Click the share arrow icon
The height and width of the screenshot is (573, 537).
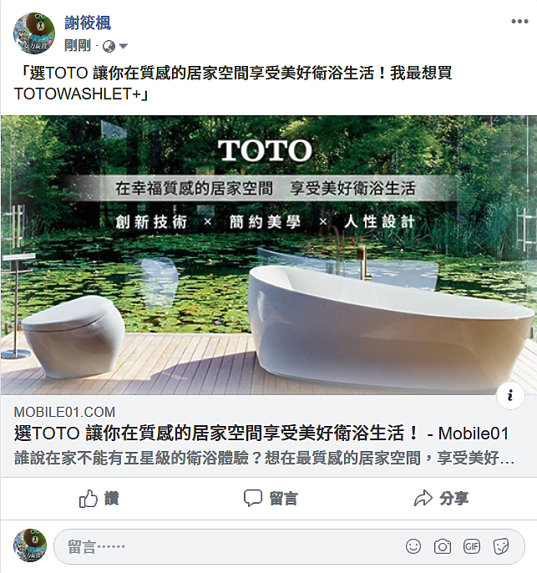click(x=423, y=498)
